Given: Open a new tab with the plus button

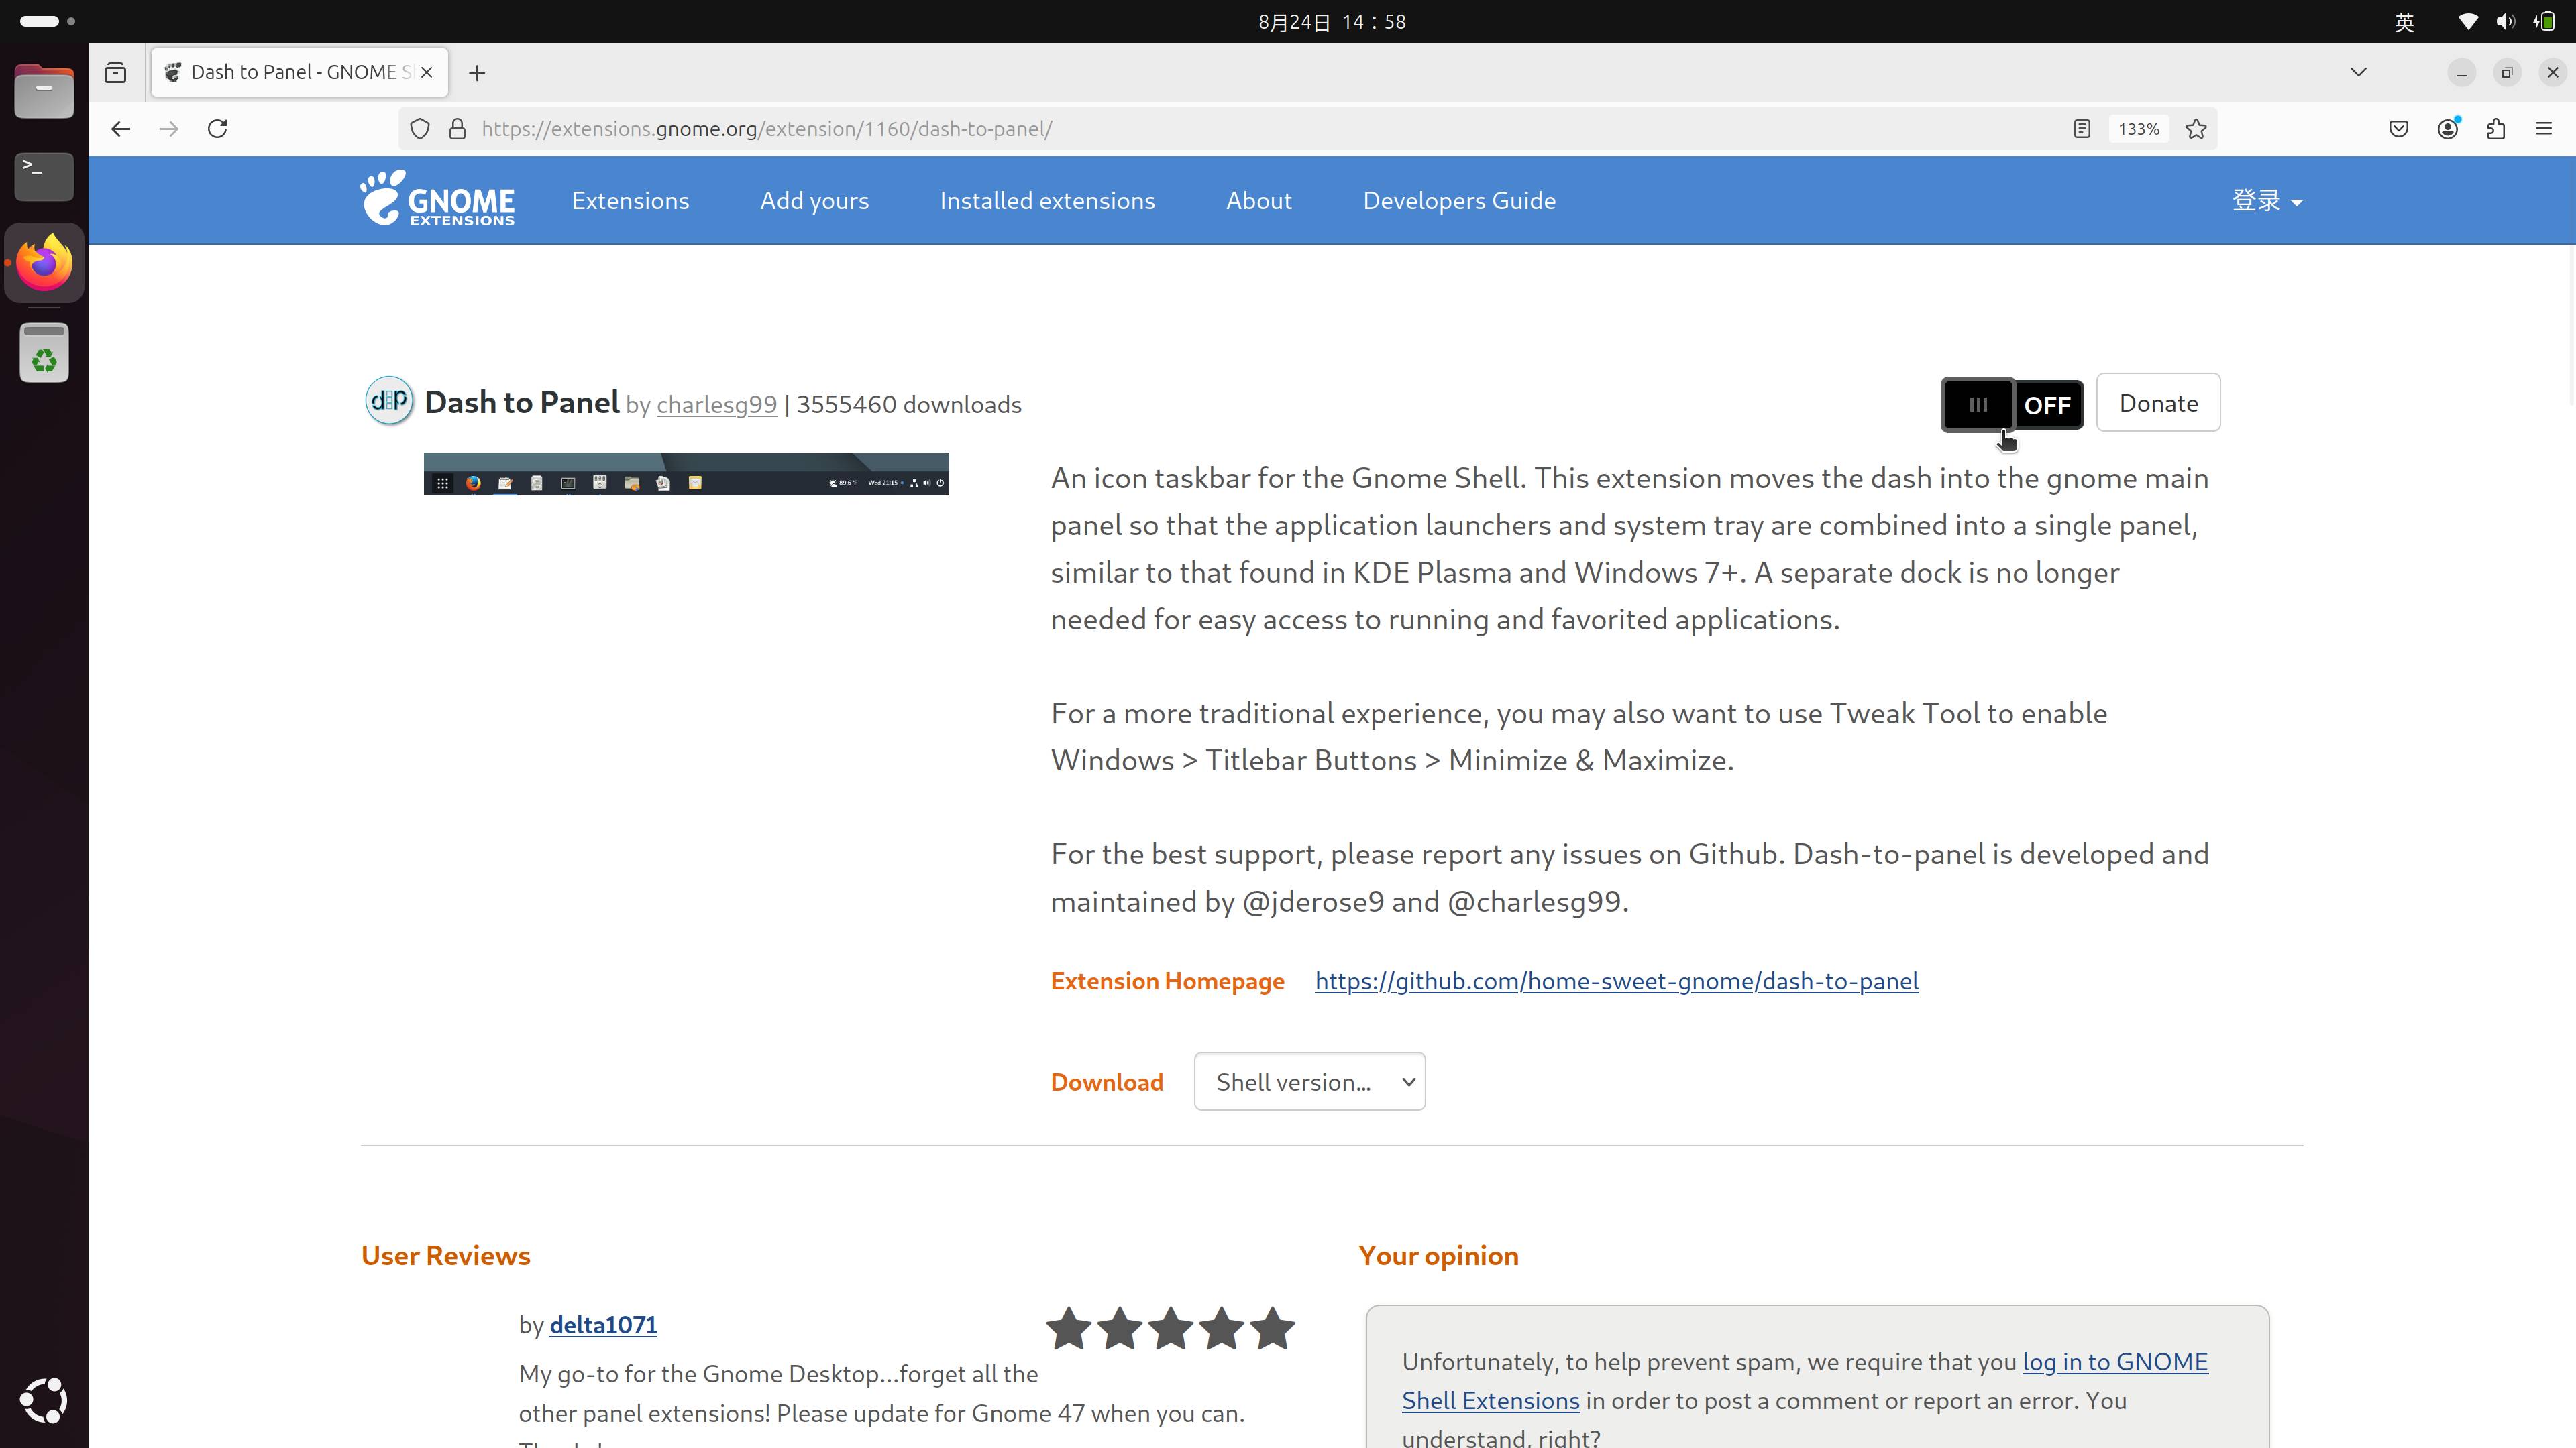Looking at the screenshot, I should (x=477, y=73).
